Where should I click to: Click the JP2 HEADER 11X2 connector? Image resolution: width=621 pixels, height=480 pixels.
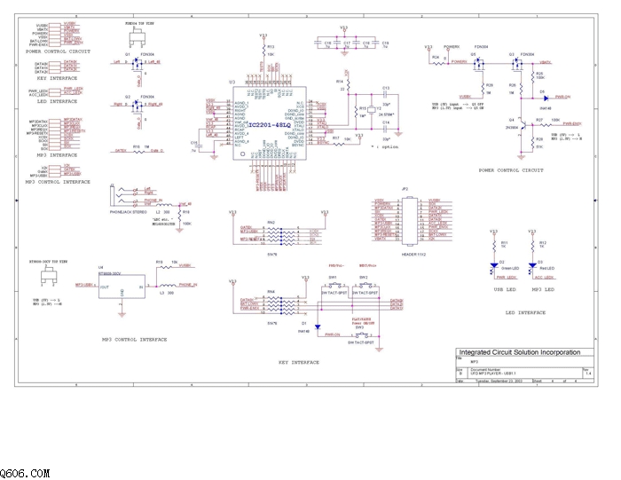click(x=410, y=220)
